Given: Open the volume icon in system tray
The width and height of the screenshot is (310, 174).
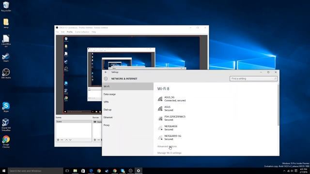Looking at the screenshot, I should [292, 171].
